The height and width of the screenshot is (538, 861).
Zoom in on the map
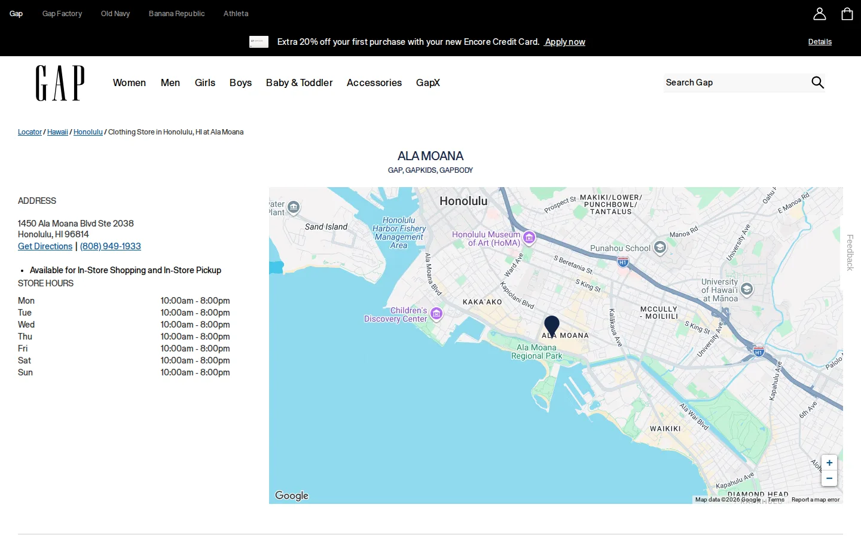pyautogui.click(x=829, y=463)
